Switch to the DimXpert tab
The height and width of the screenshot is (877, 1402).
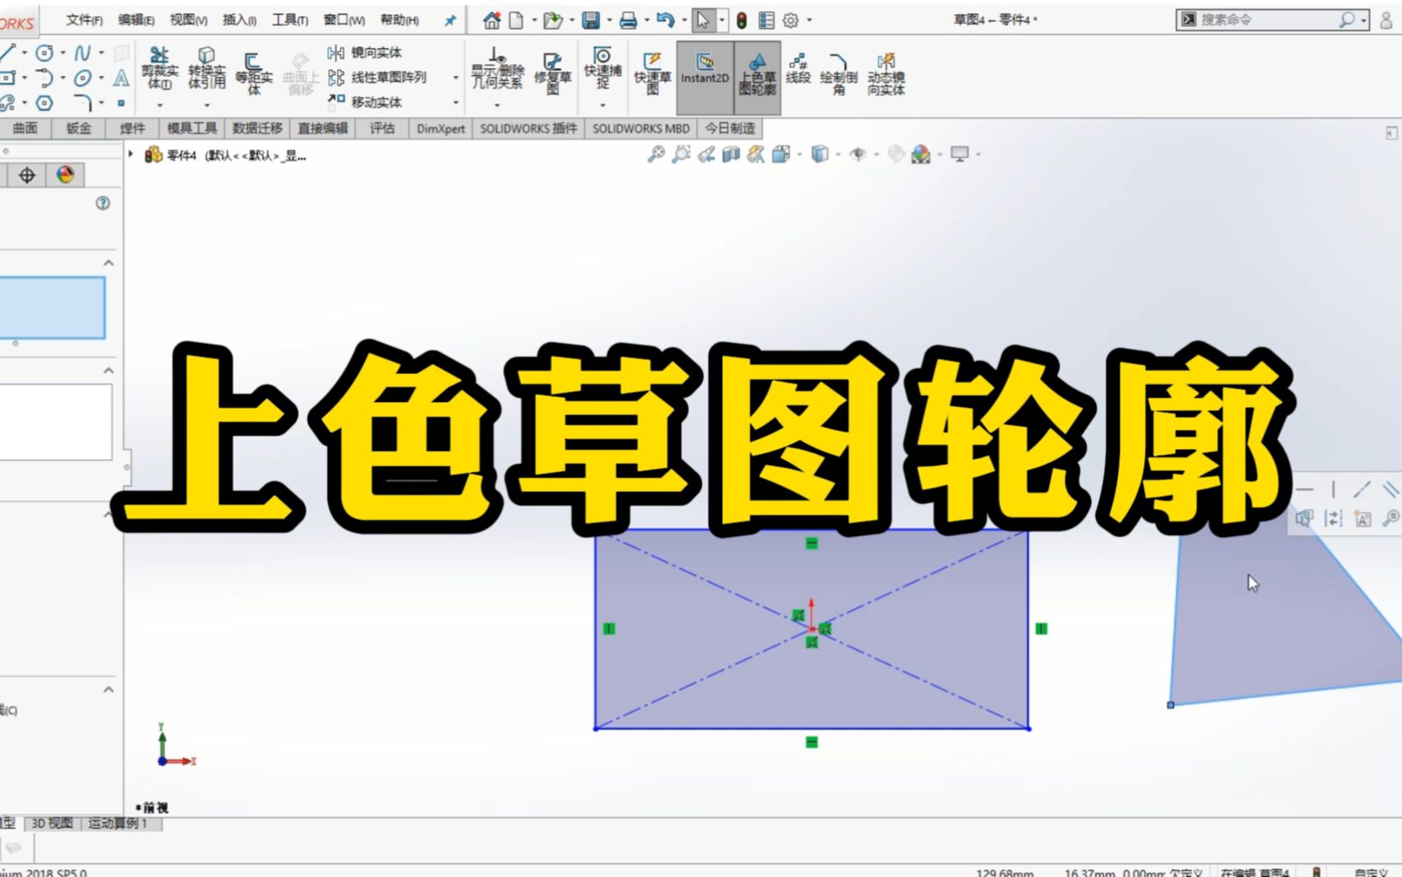coord(440,128)
